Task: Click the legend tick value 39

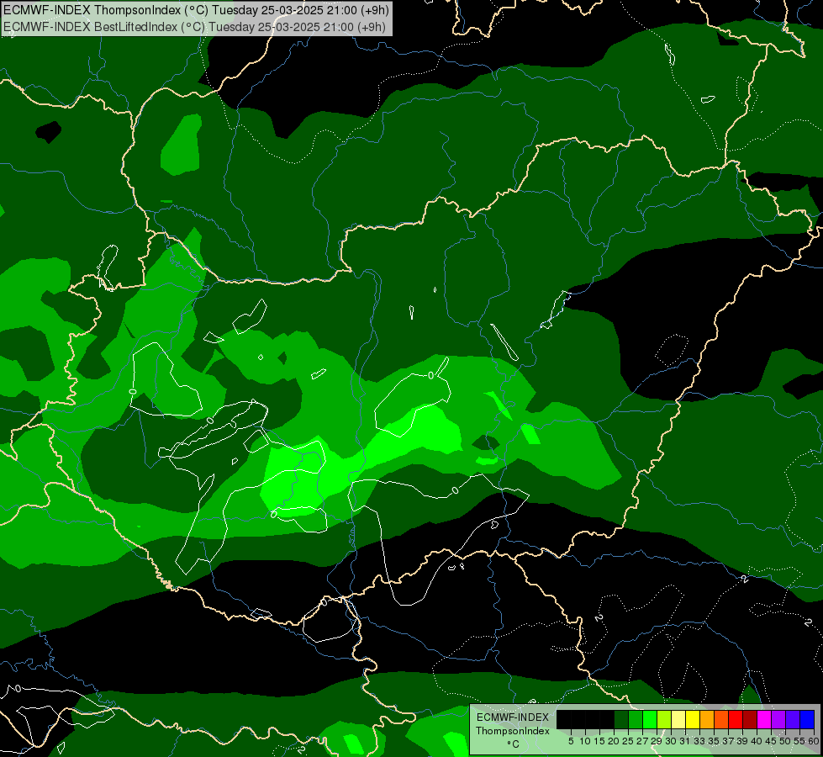Action: (x=742, y=741)
